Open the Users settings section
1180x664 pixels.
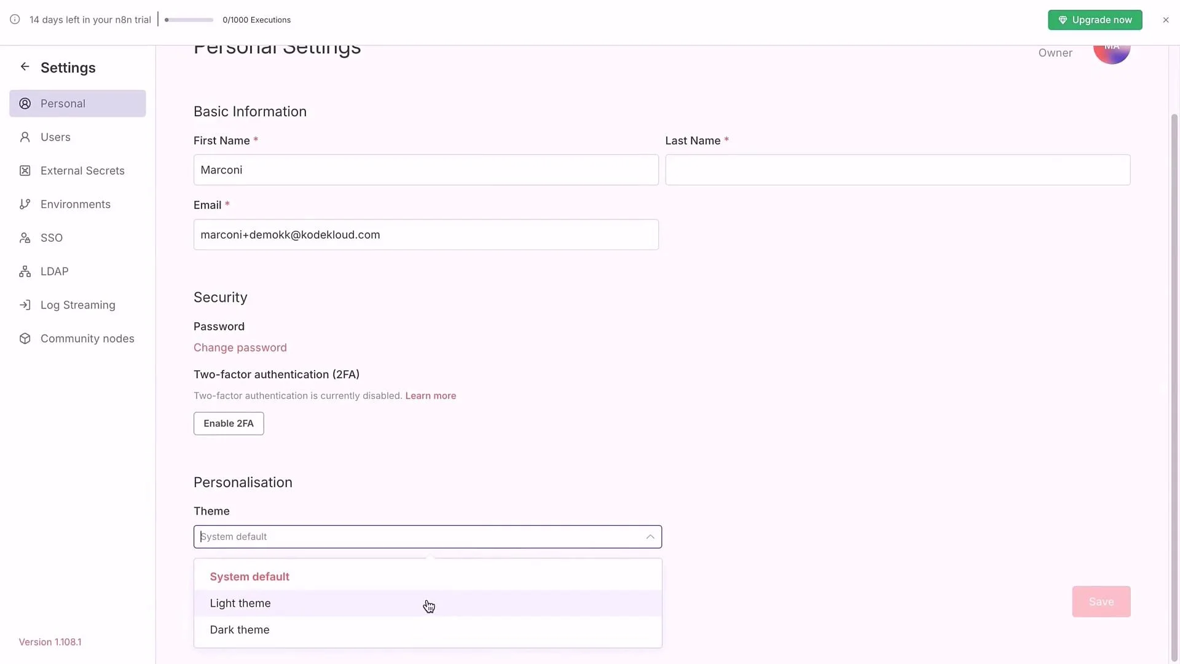[x=77, y=137]
